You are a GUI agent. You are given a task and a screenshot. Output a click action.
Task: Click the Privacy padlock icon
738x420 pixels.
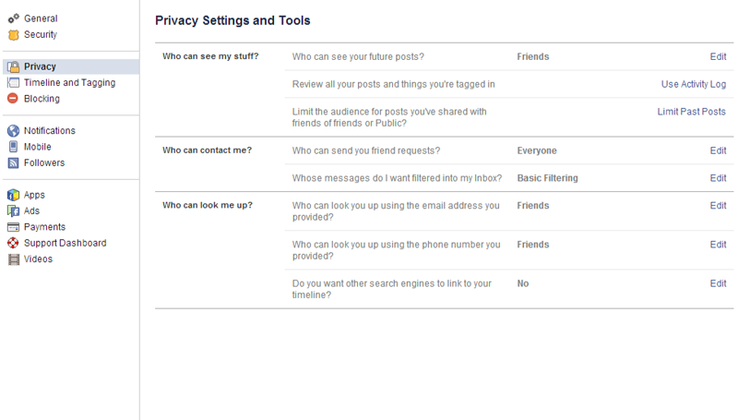point(13,67)
